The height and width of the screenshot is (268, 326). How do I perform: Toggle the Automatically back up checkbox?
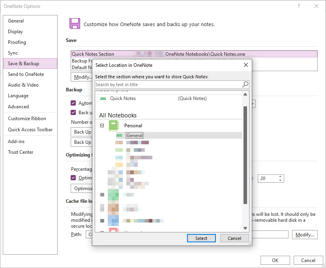pos(73,103)
